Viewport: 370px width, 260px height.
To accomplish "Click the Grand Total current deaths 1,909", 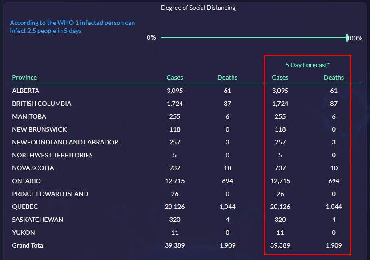I will [228, 245].
